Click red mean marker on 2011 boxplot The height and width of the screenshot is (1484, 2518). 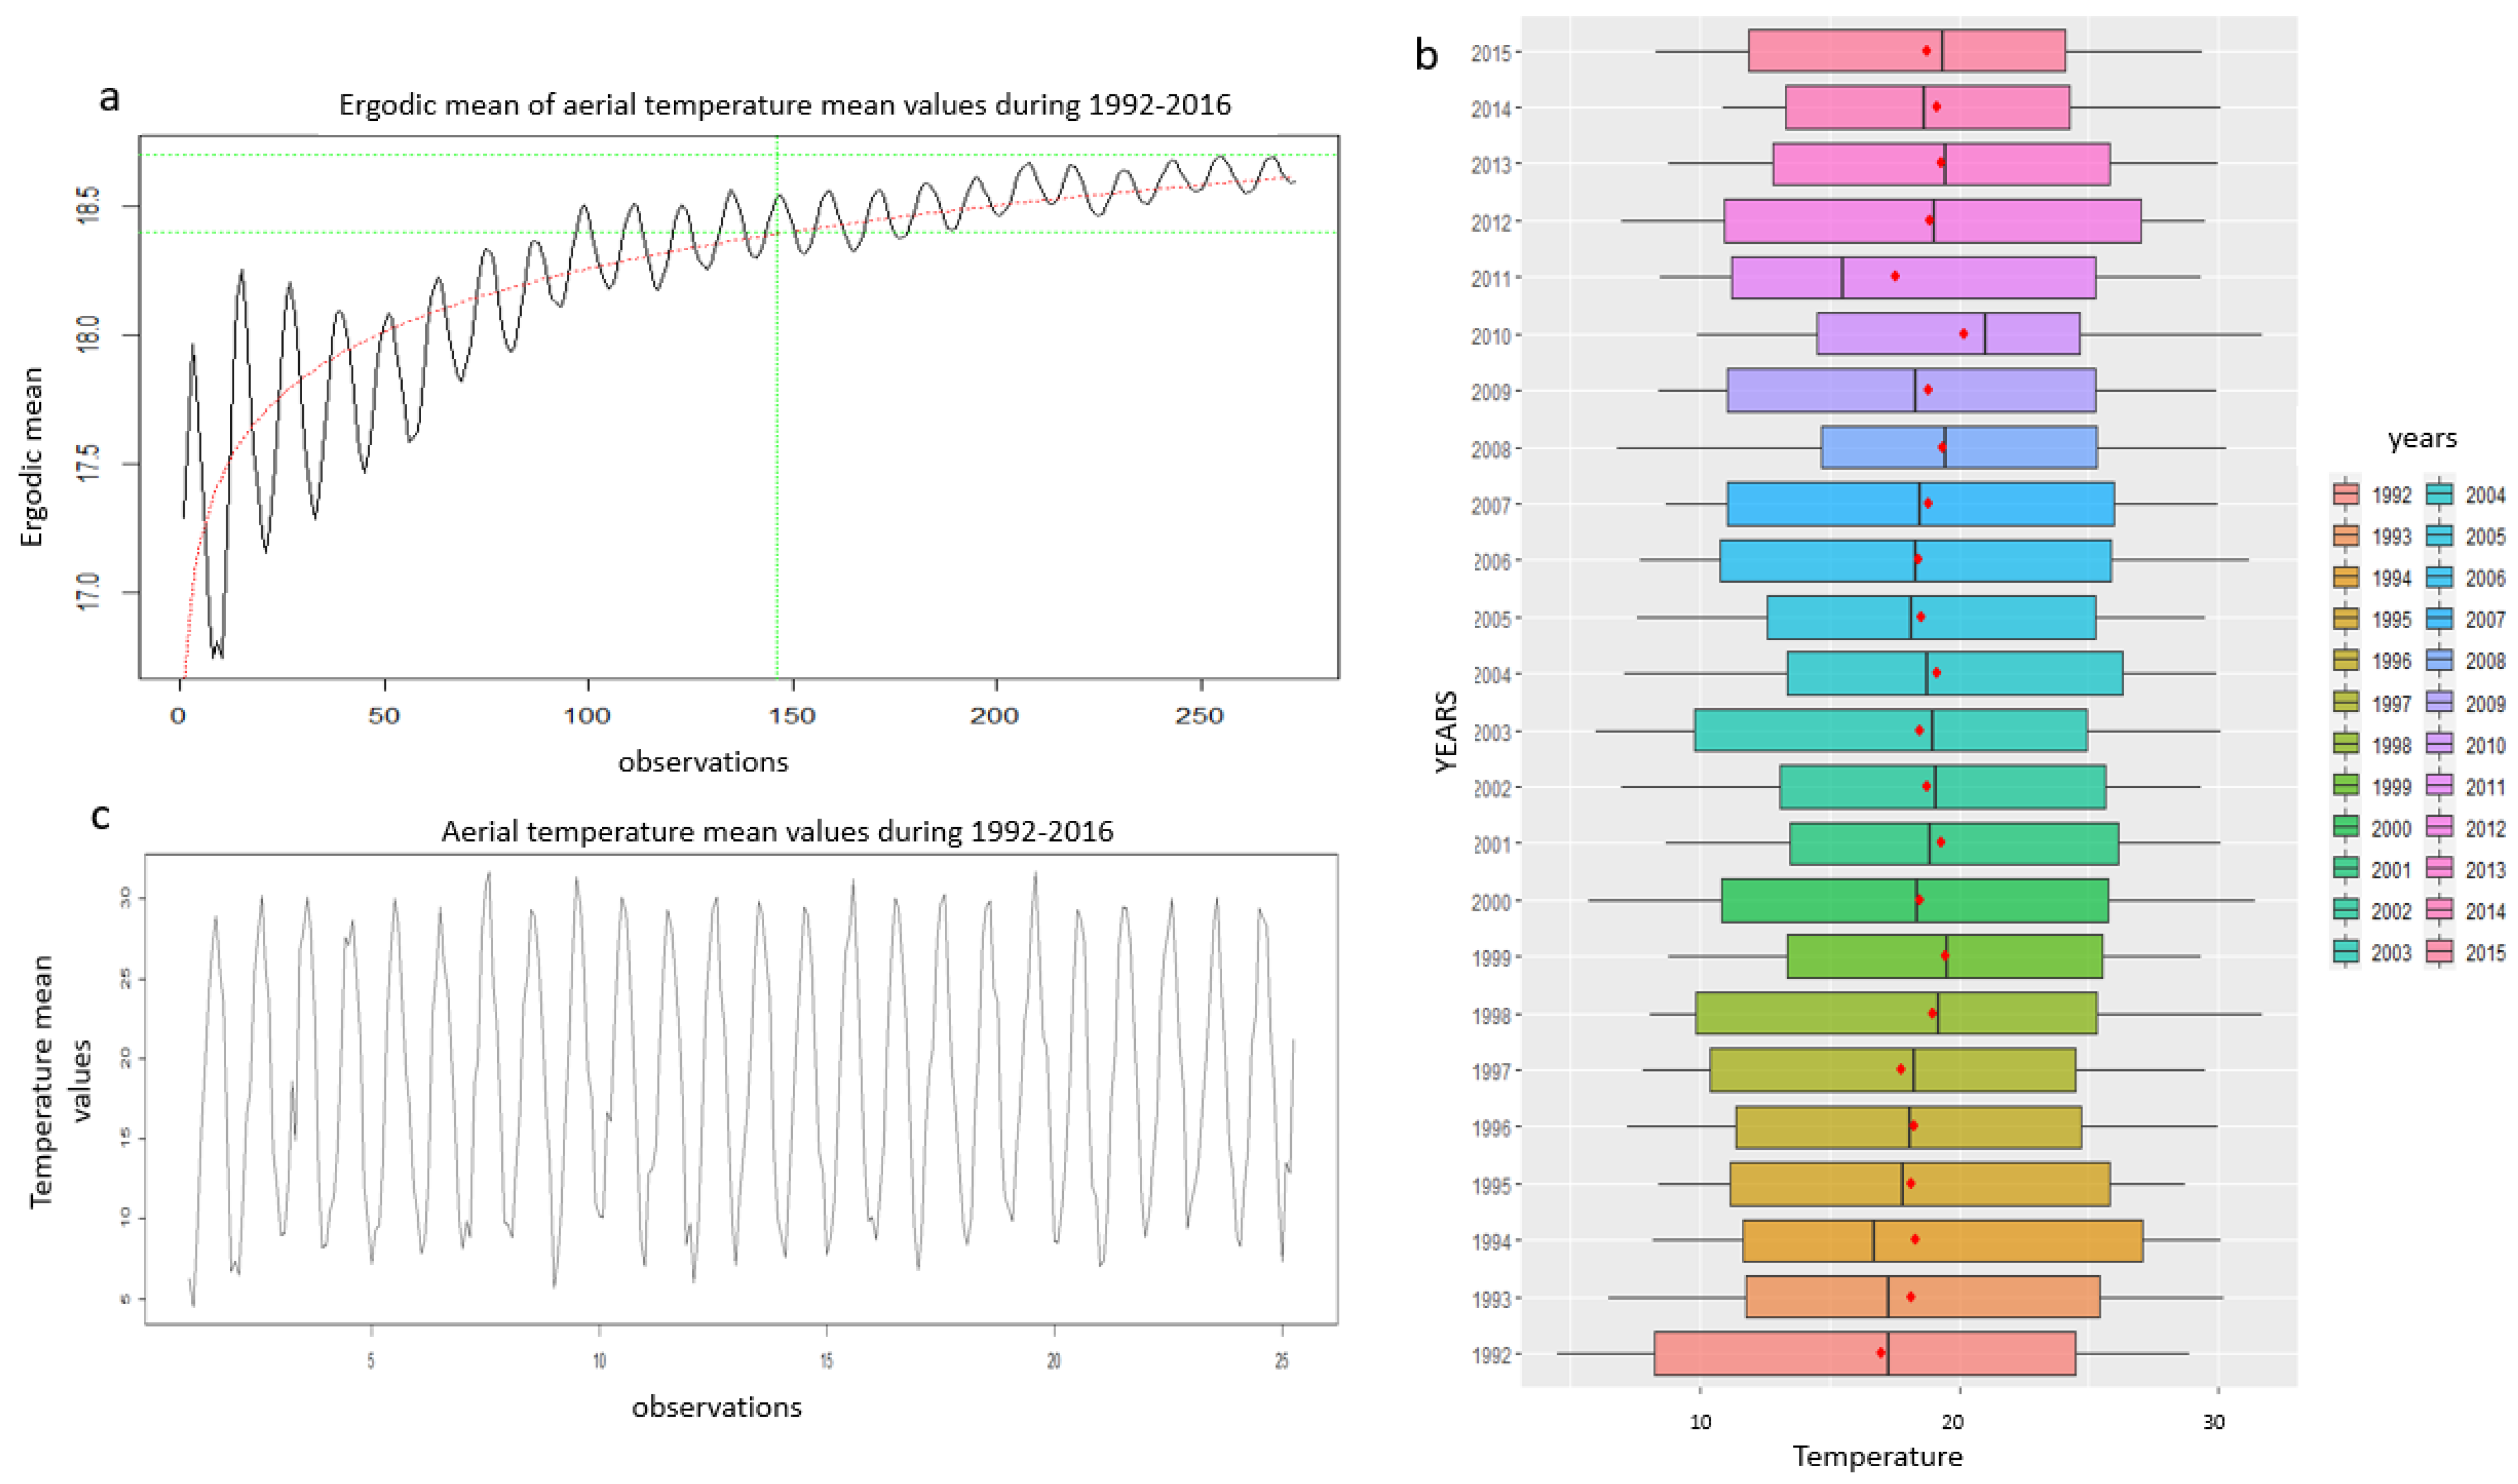[1895, 276]
